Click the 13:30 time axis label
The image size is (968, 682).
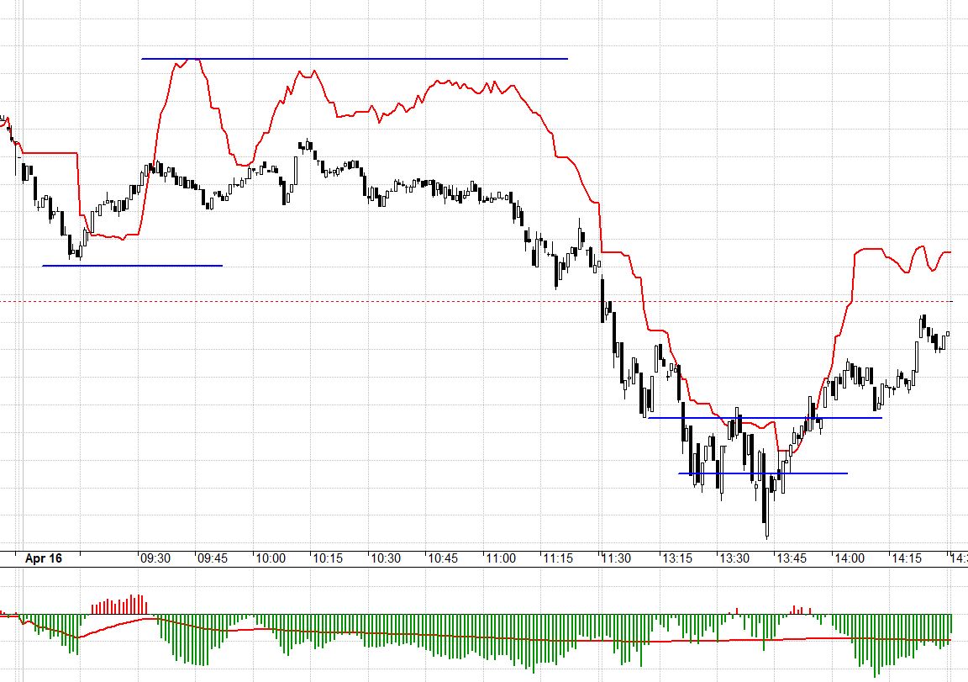[x=734, y=558]
